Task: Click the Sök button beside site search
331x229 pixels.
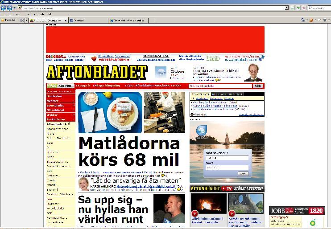Action: pyautogui.click(x=258, y=86)
